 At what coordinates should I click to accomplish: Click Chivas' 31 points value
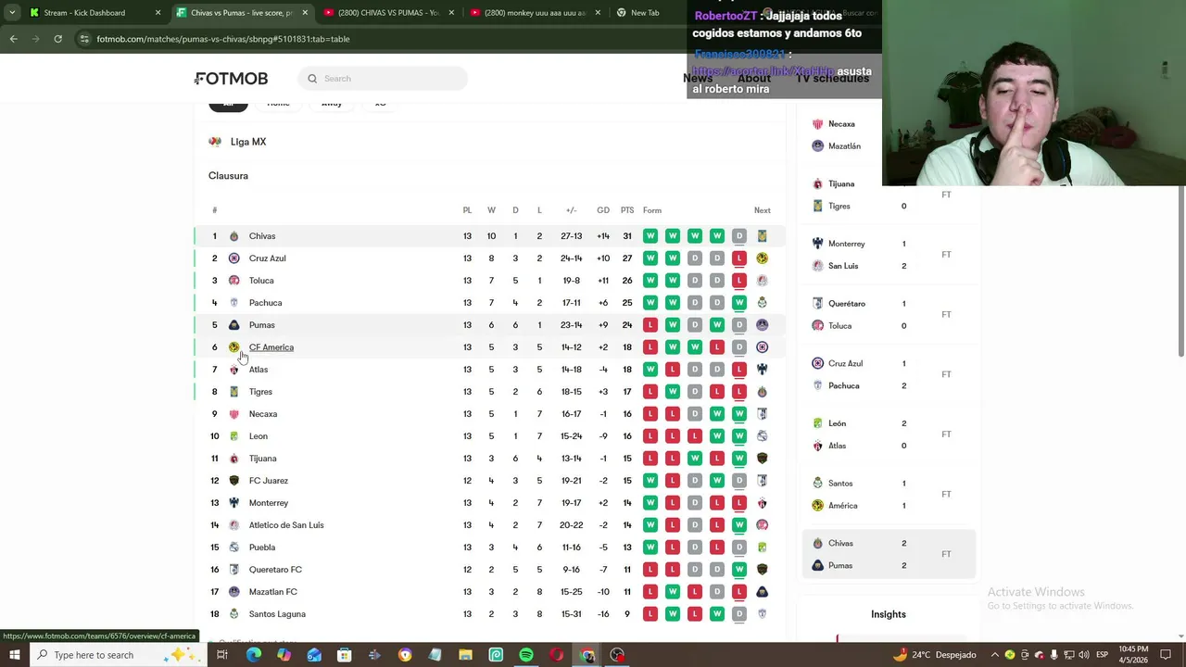click(627, 236)
